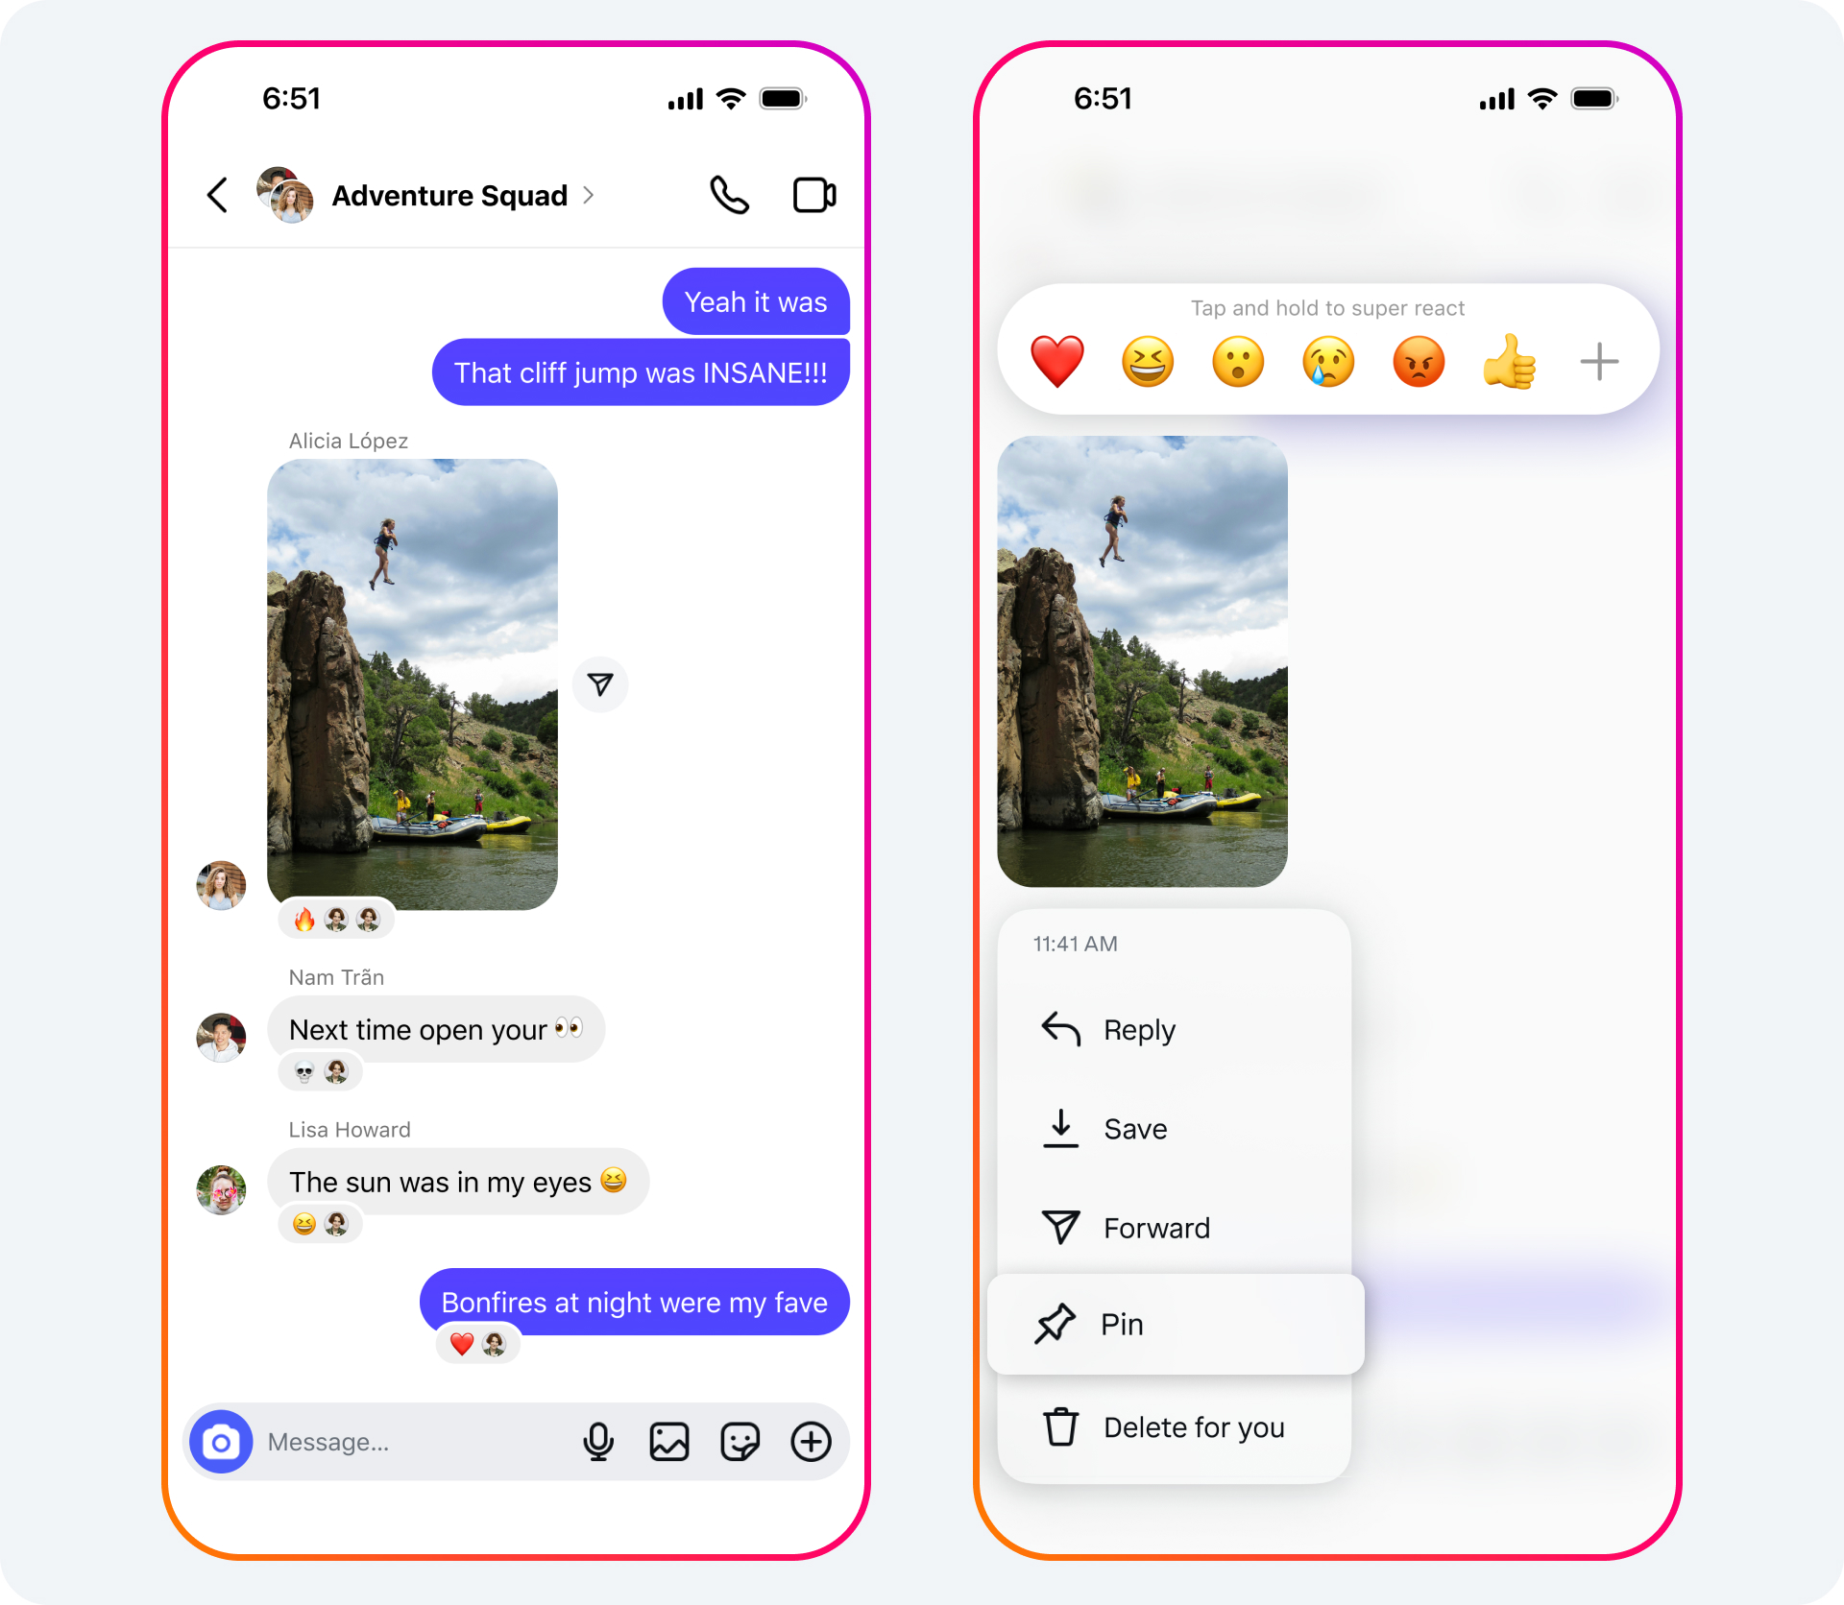This screenshot has height=1605, width=1844.
Task: Tap the phone call icon in header
Action: 726,194
